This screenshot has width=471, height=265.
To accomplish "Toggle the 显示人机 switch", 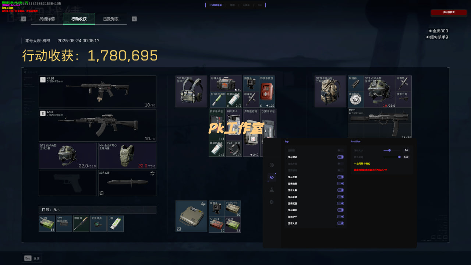I will click(340, 223).
